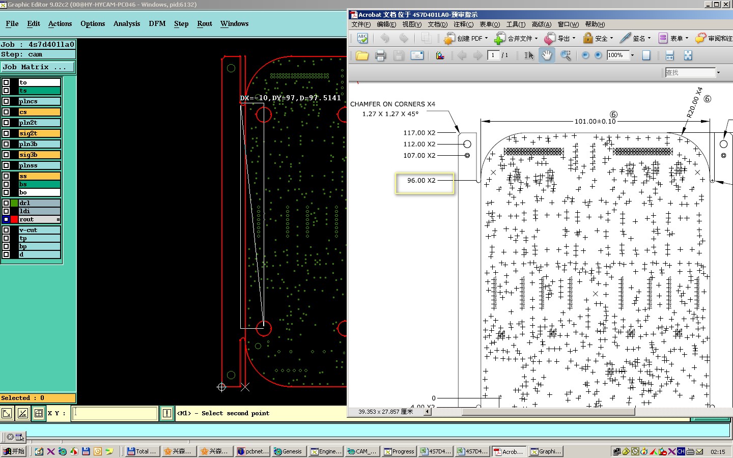Open the Rout menu in Graphic Editor
Image resolution: width=733 pixels, height=458 pixels.
(x=205, y=23)
